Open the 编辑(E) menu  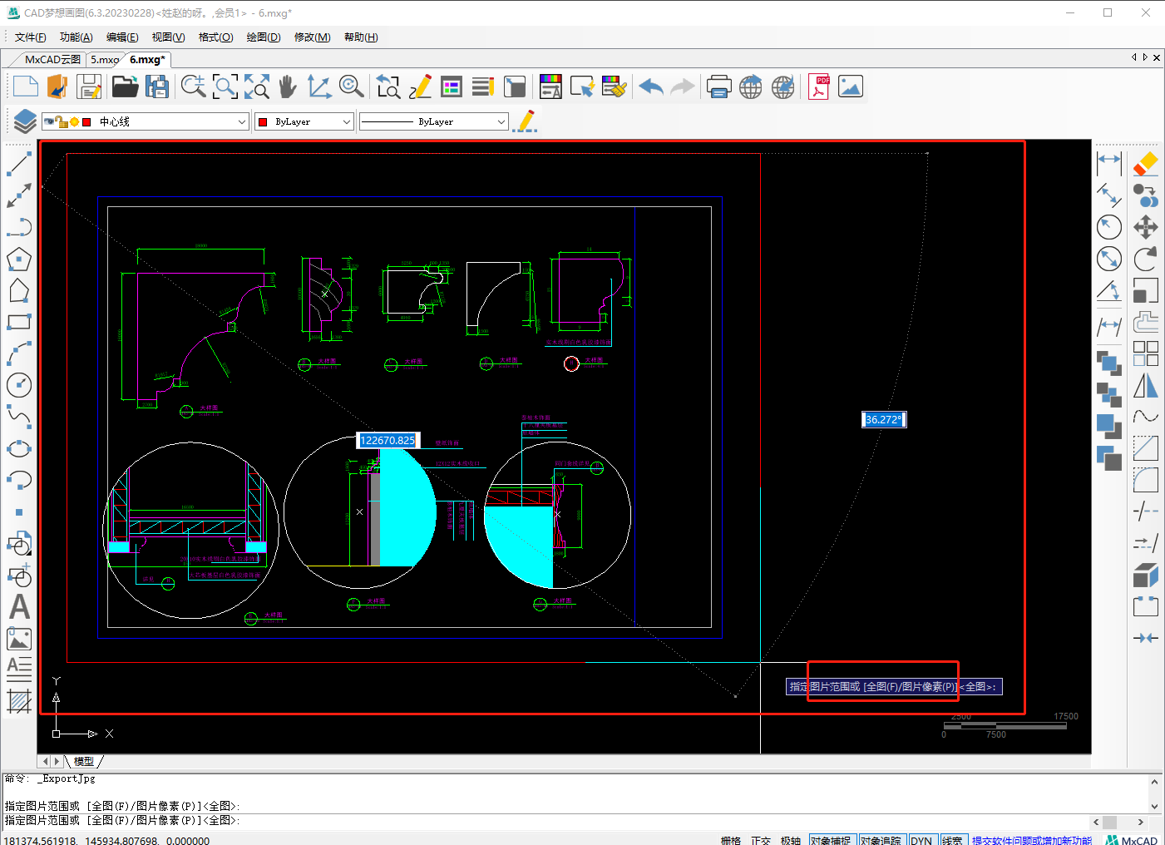(122, 37)
